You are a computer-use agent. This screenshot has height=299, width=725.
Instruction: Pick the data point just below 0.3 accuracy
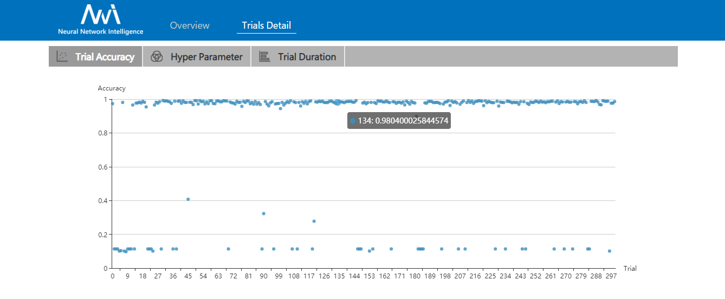pos(314,221)
